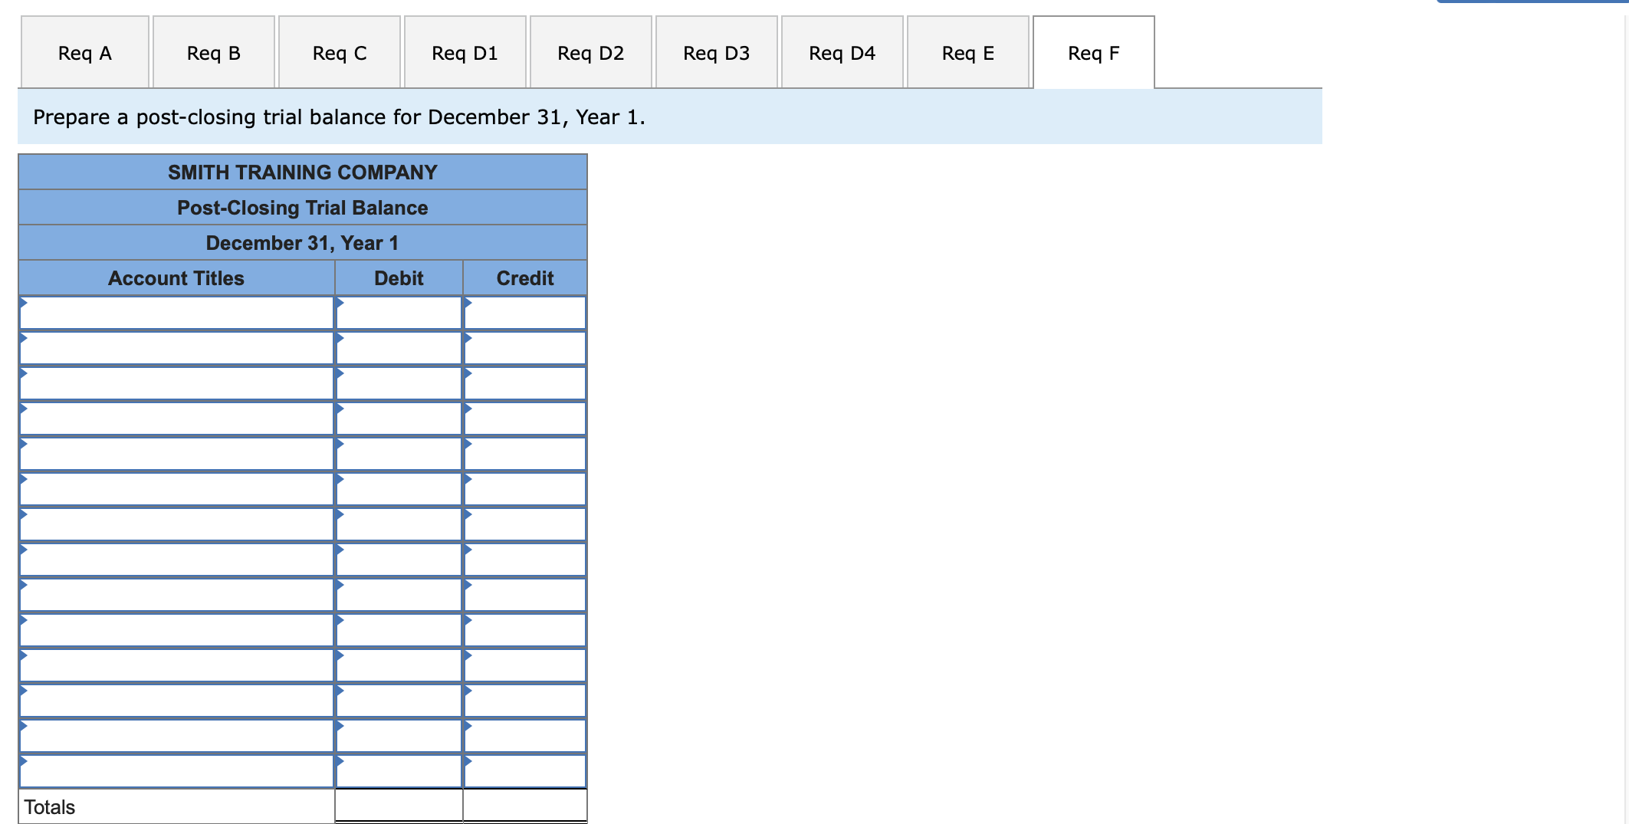Screen dimensions: 1629x824
Task: Open the Req D2 tab
Action: coord(590,51)
